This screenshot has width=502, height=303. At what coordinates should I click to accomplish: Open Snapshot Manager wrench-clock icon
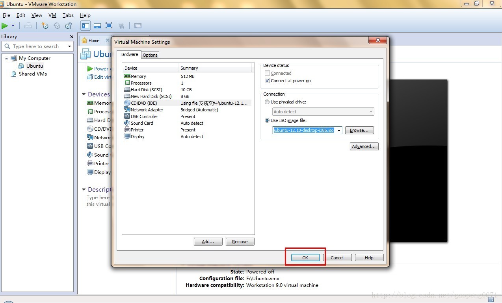pos(69,26)
